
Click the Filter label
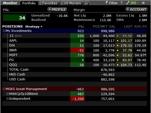pyautogui.click(x=113, y=3)
